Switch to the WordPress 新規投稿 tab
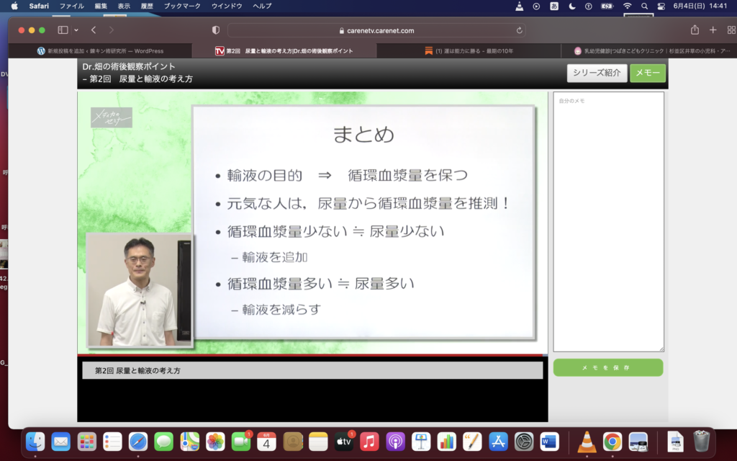This screenshot has height=461, width=737. pos(100,51)
